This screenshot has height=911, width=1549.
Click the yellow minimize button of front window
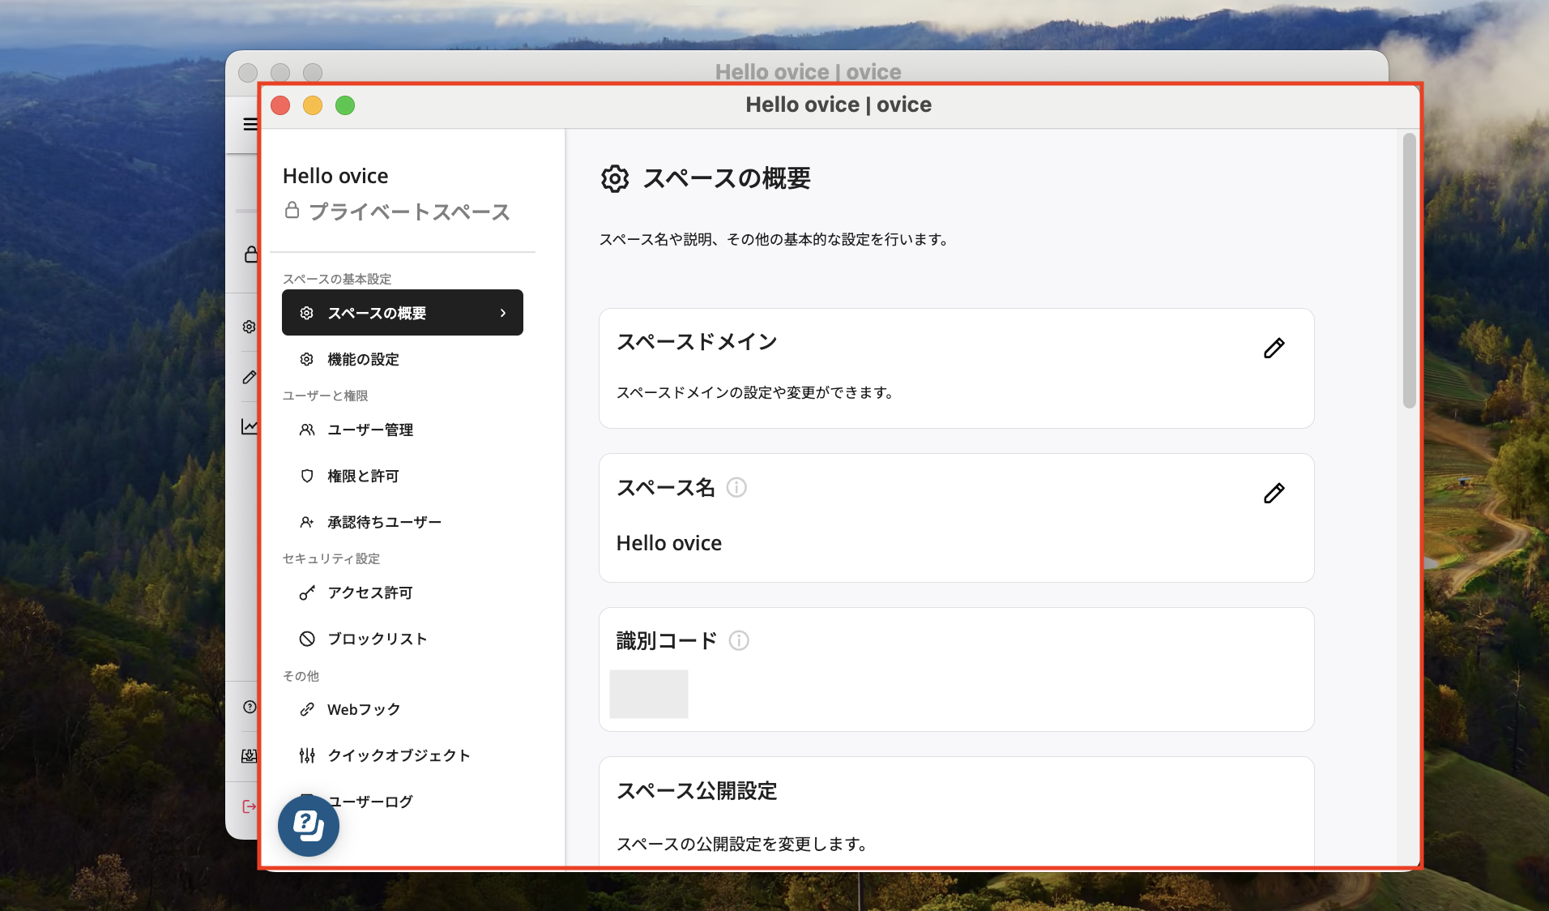[x=313, y=105]
